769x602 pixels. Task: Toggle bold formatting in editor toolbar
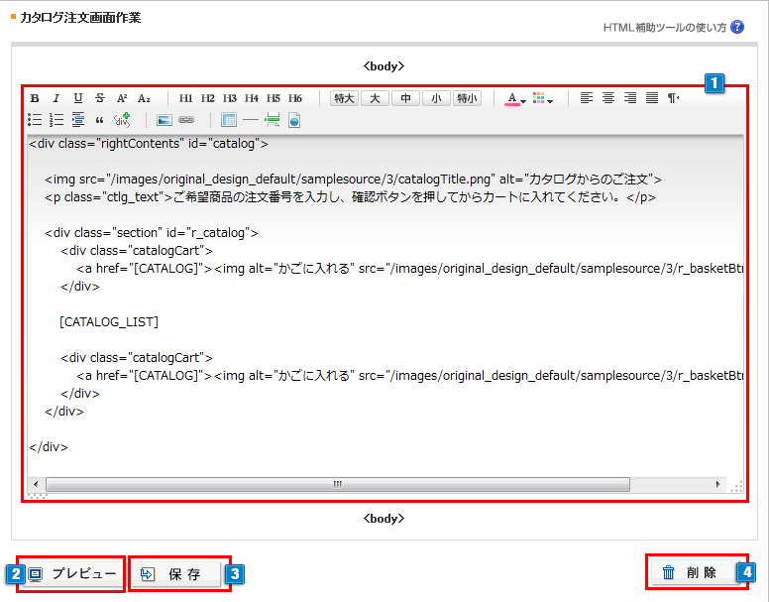point(35,98)
